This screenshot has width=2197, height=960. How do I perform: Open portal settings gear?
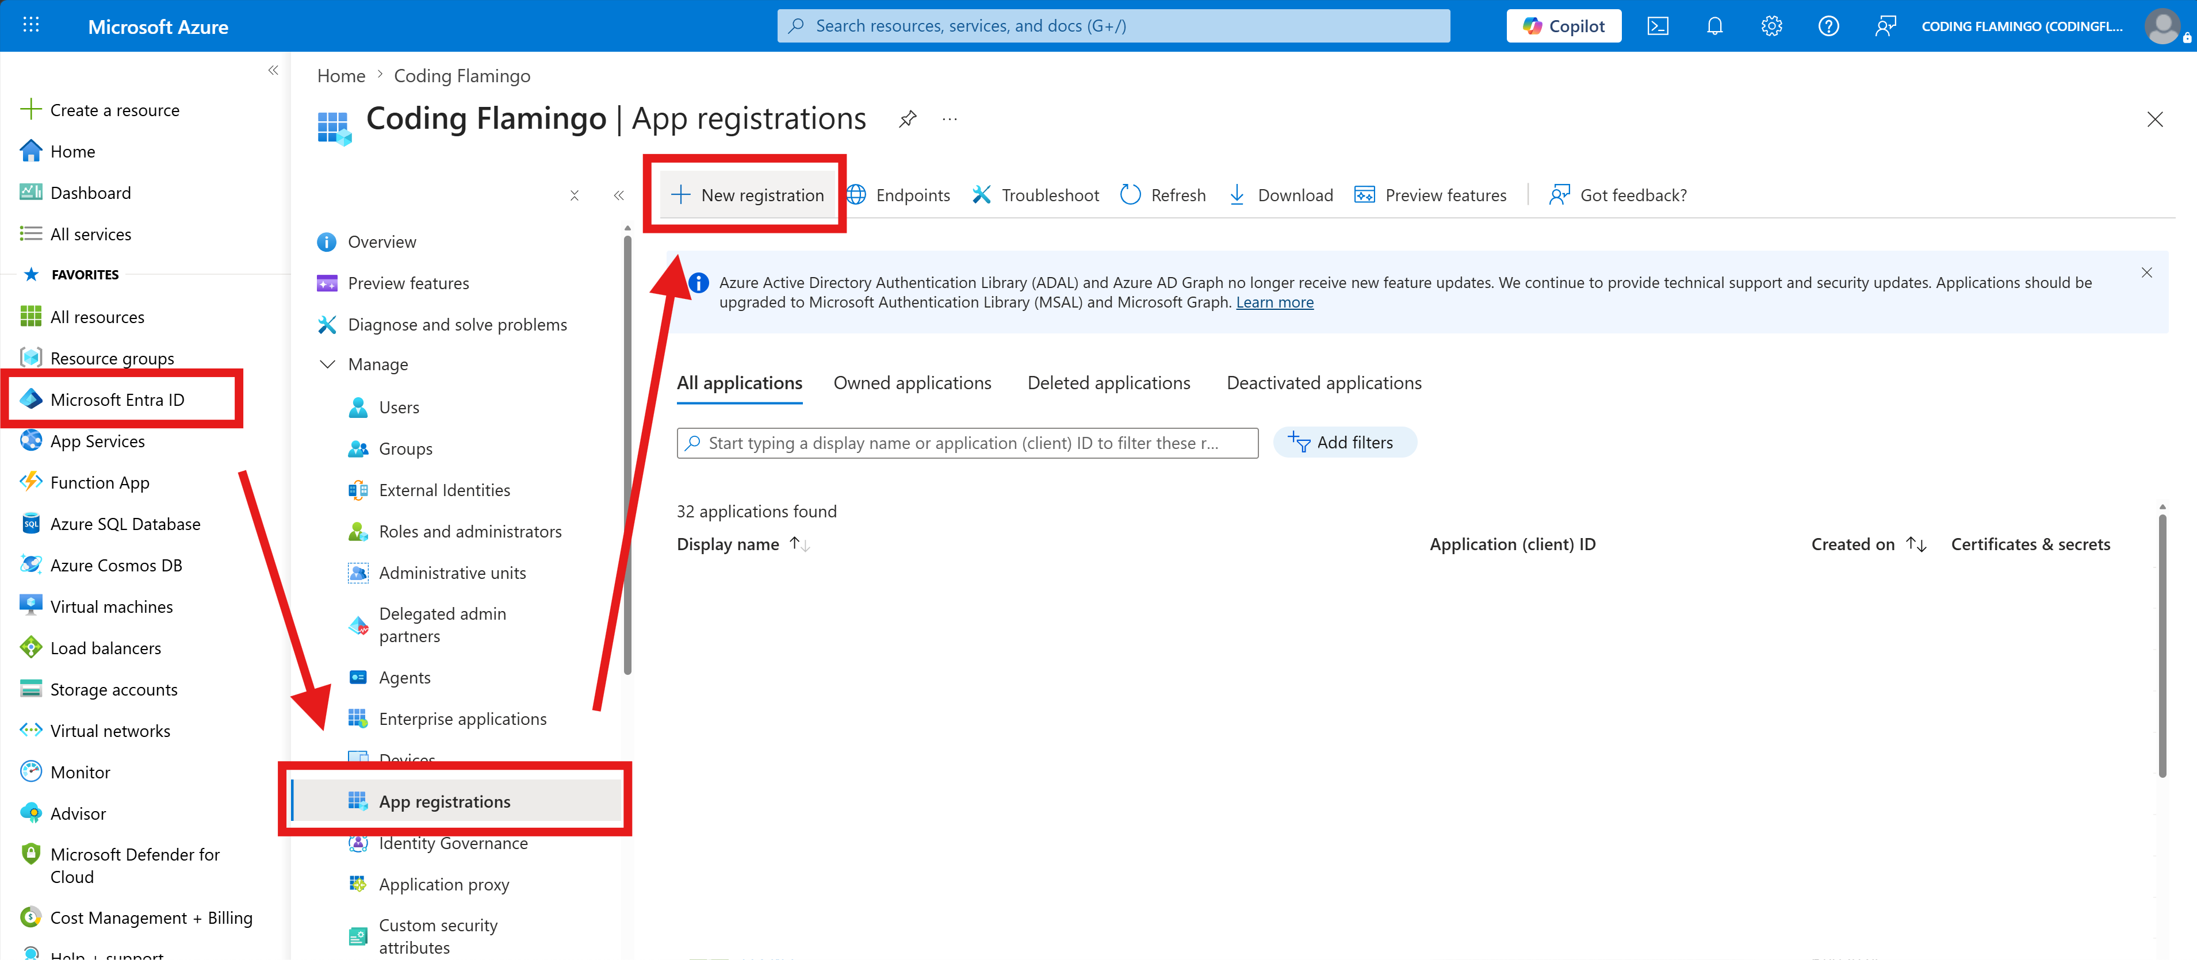(1771, 26)
